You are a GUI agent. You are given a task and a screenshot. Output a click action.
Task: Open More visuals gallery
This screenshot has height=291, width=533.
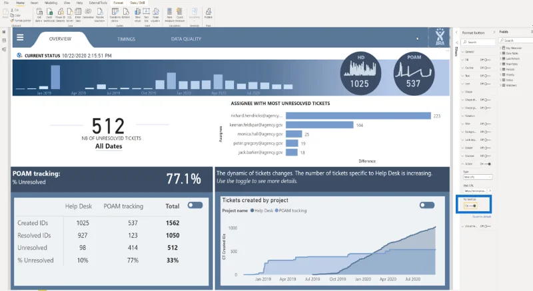pos(156,12)
